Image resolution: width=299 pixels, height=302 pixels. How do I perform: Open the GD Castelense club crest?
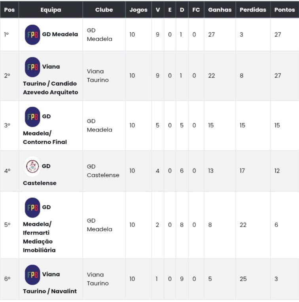click(32, 167)
